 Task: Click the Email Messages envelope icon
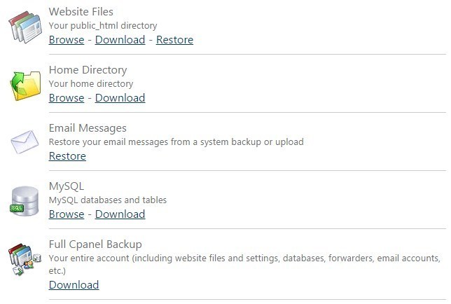25,141
